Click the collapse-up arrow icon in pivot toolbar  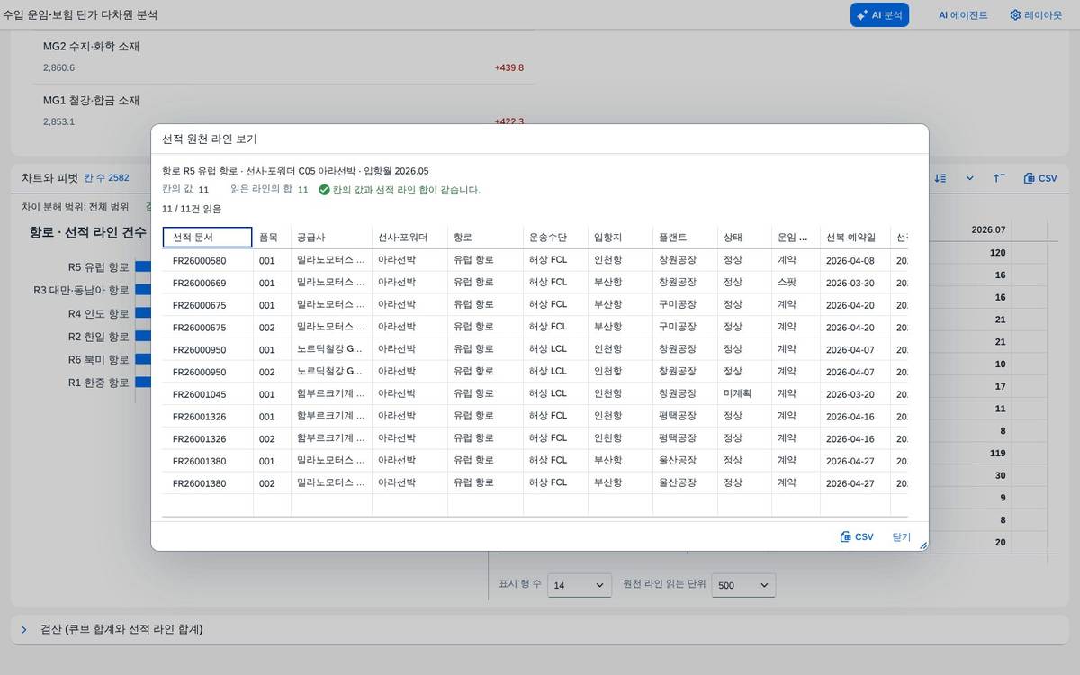999,178
